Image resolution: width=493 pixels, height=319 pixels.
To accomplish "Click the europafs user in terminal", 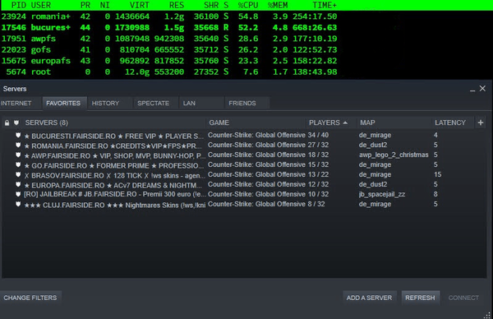I will (51, 61).
